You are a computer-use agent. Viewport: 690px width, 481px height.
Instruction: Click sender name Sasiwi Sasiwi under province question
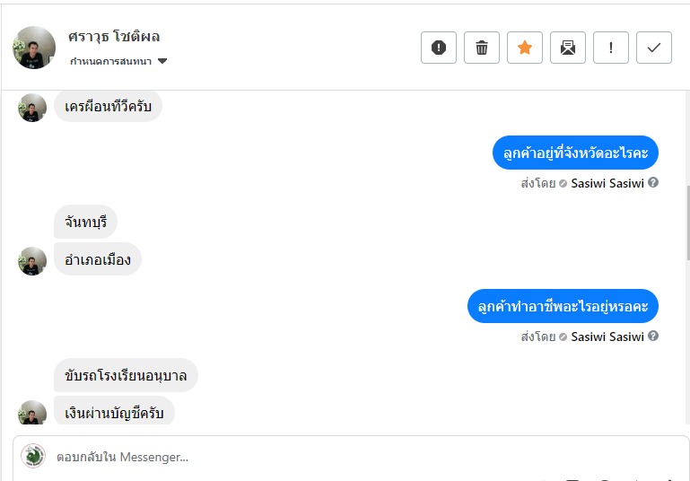click(x=607, y=183)
